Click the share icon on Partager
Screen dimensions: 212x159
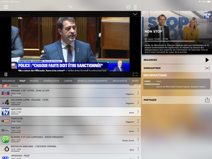[x=207, y=100]
